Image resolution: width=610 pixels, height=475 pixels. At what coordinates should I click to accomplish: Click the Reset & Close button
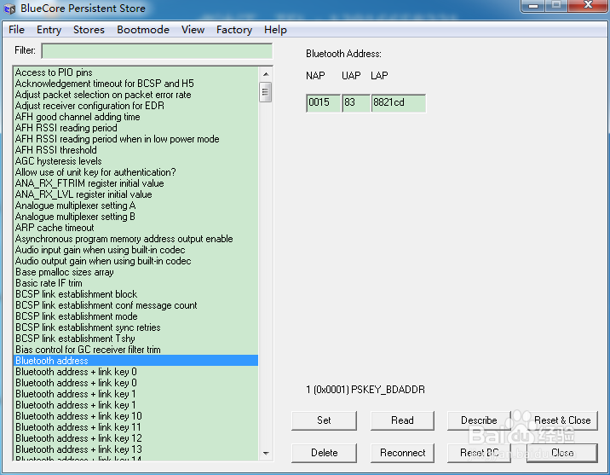pyautogui.click(x=562, y=420)
